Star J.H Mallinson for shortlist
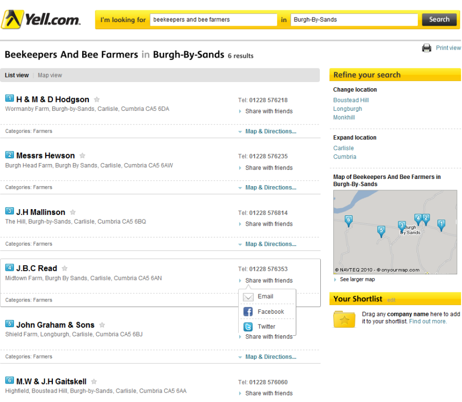This screenshot has width=462, height=402. point(73,212)
